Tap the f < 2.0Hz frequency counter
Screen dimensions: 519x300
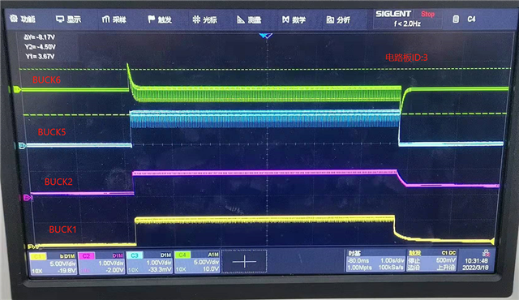(407, 24)
